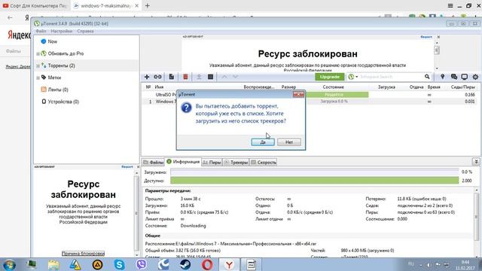The image size is (482, 271).
Task: Click the Stop Torrent square icon
Action: pyautogui.click(x=211, y=77)
